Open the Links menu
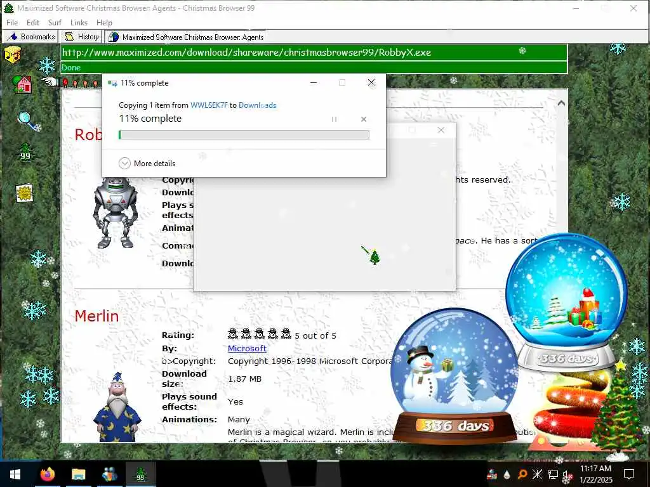Screen dimensions: 650x487 click(79, 23)
